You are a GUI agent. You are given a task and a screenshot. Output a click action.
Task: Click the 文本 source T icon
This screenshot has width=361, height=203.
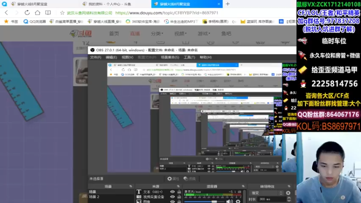point(139,192)
